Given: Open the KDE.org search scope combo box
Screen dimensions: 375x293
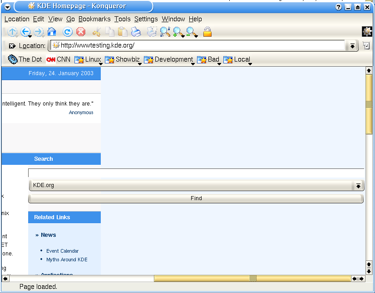Looking at the screenshot, I should click(x=196, y=185).
